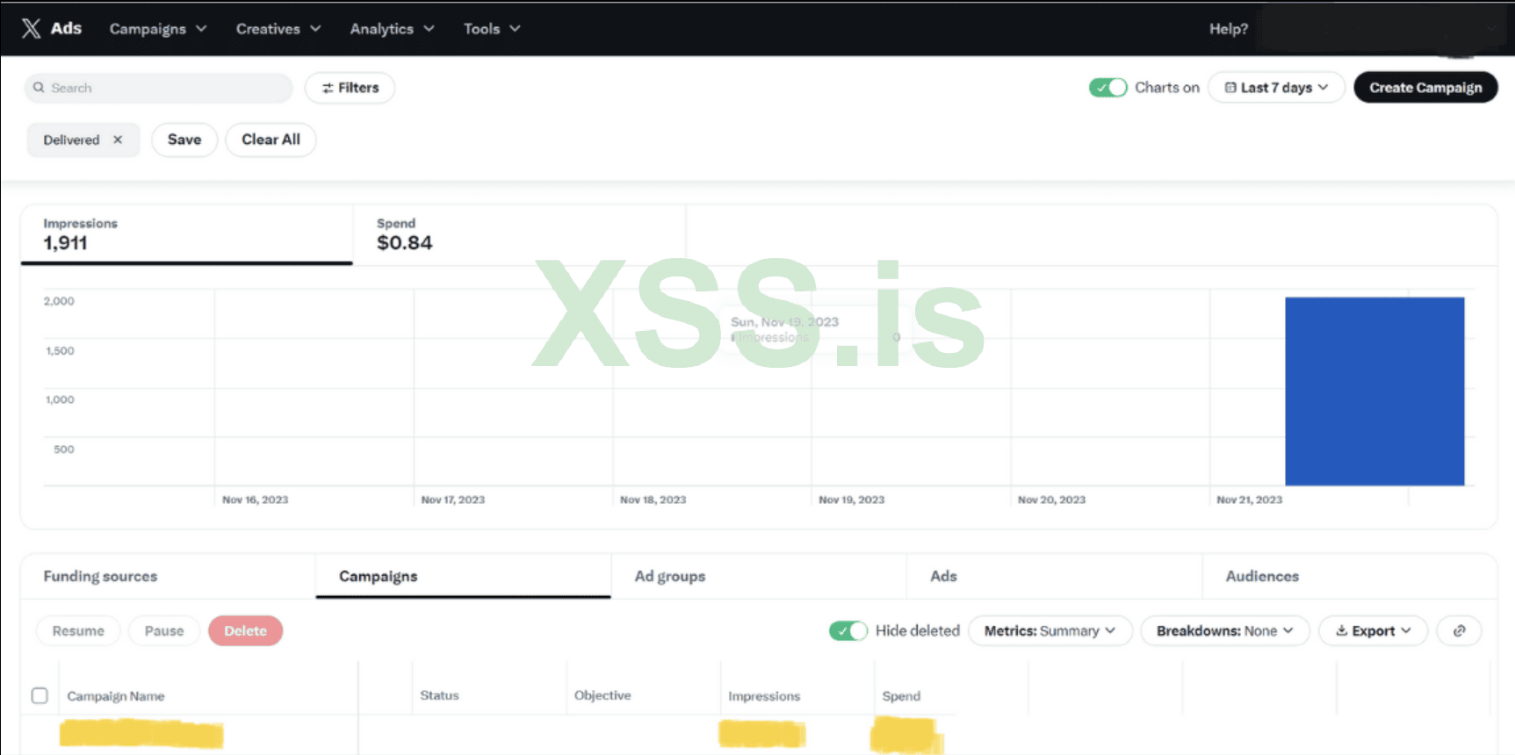Select the Impressions metric card

tap(187, 235)
